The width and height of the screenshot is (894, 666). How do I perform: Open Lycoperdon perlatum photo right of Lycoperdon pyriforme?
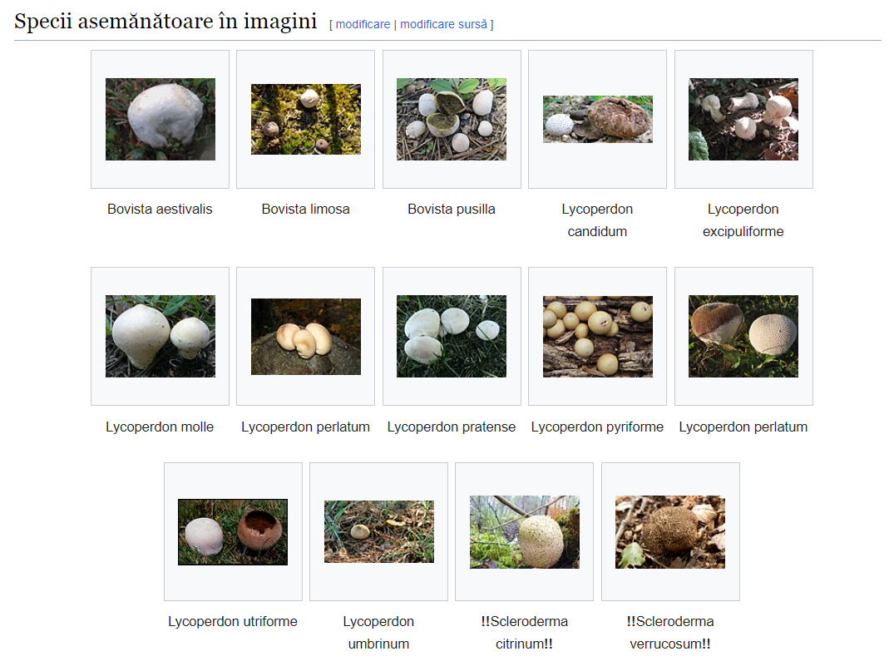pyautogui.click(x=743, y=336)
